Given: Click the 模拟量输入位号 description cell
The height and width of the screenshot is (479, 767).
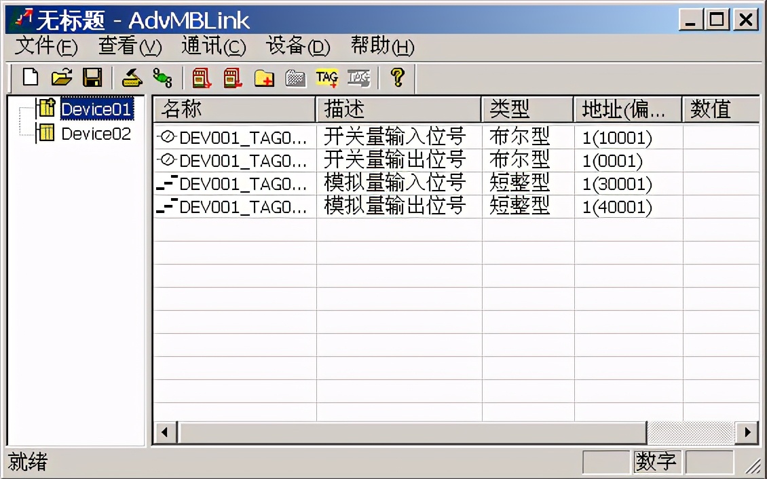Looking at the screenshot, I should [394, 183].
